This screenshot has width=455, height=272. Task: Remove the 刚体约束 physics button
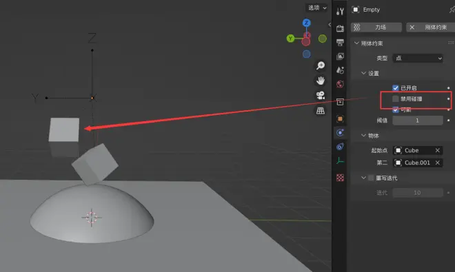point(412,28)
